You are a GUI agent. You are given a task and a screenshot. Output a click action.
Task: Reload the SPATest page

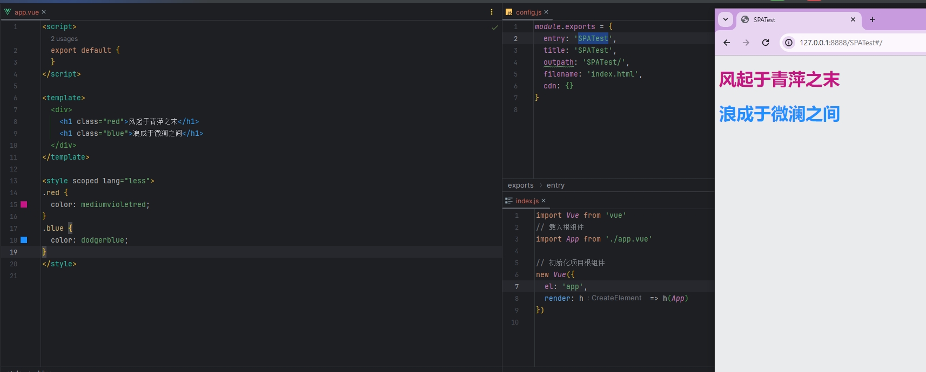click(x=766, y=43)
